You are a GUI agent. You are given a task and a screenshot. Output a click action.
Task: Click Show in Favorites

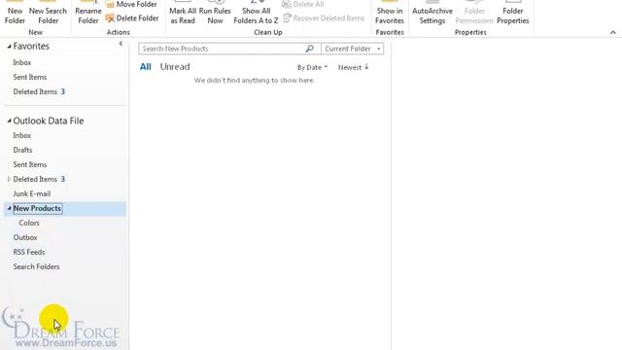(x=390, y=13)
